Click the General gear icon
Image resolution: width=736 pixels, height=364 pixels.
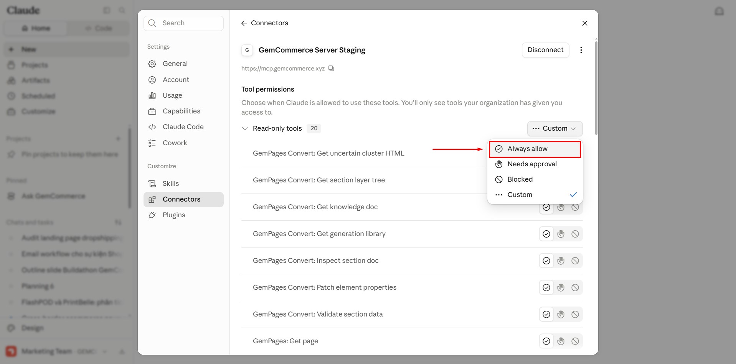click(x=152, y=64)
